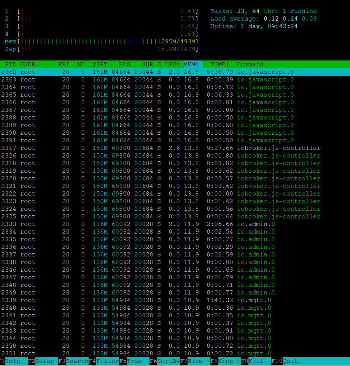Activate Filter in the function key bar
Viewport: 350px width, 366px height.
[x=108, y=361]
